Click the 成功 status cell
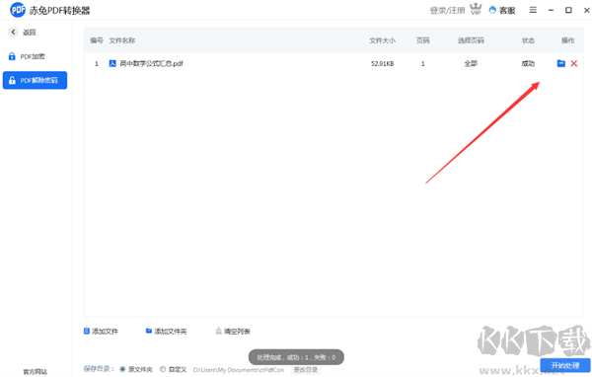The width and height of the screenshot is (592, 377). 528,63
